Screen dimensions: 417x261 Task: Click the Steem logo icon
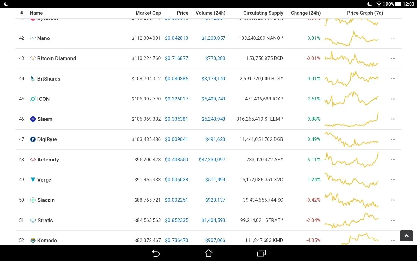pos(33,119)
